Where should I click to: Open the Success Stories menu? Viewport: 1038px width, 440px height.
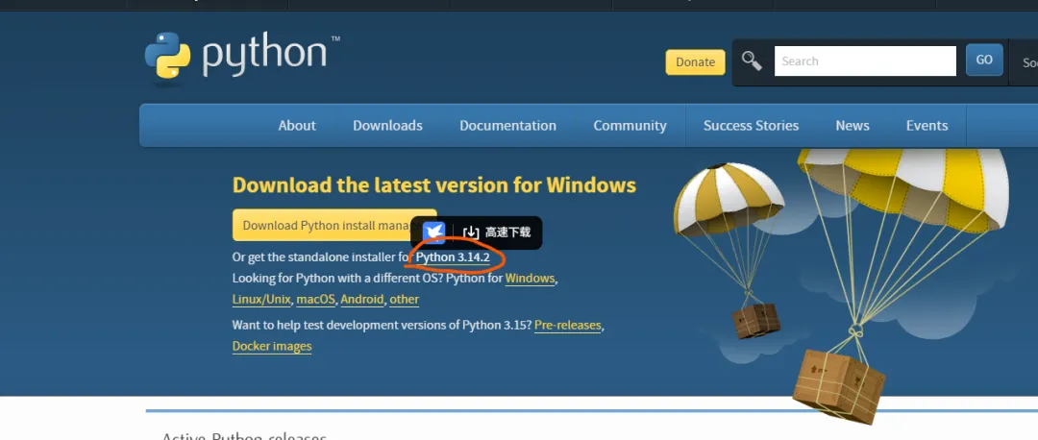[x=751, y=126]
